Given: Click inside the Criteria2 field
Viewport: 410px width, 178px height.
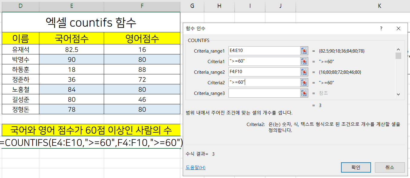Looking at the screenshot, I should tap(264, 83).
